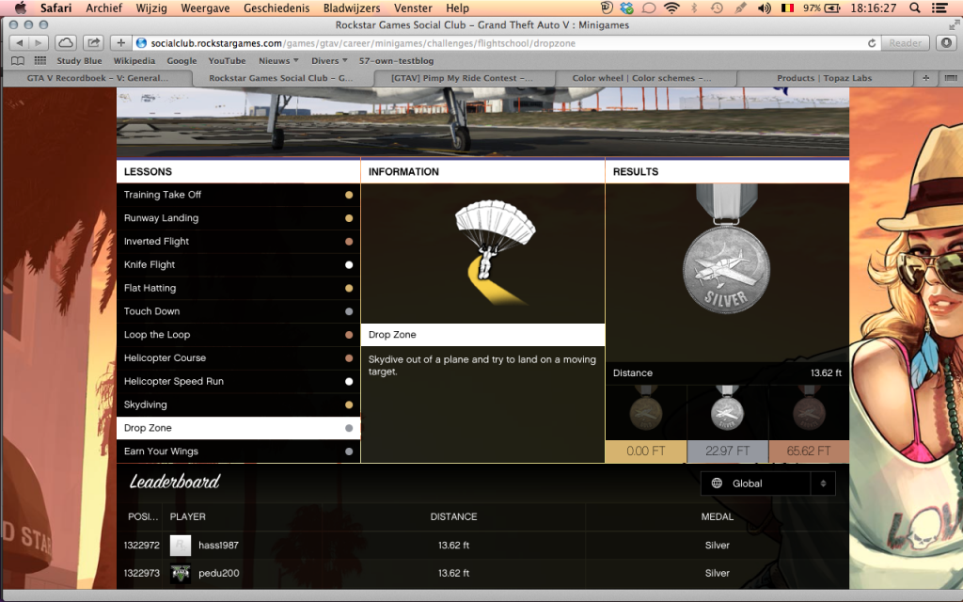Click the Belgian flag input source icon
The image size is (963, 602).
click(x=787, y=8)
